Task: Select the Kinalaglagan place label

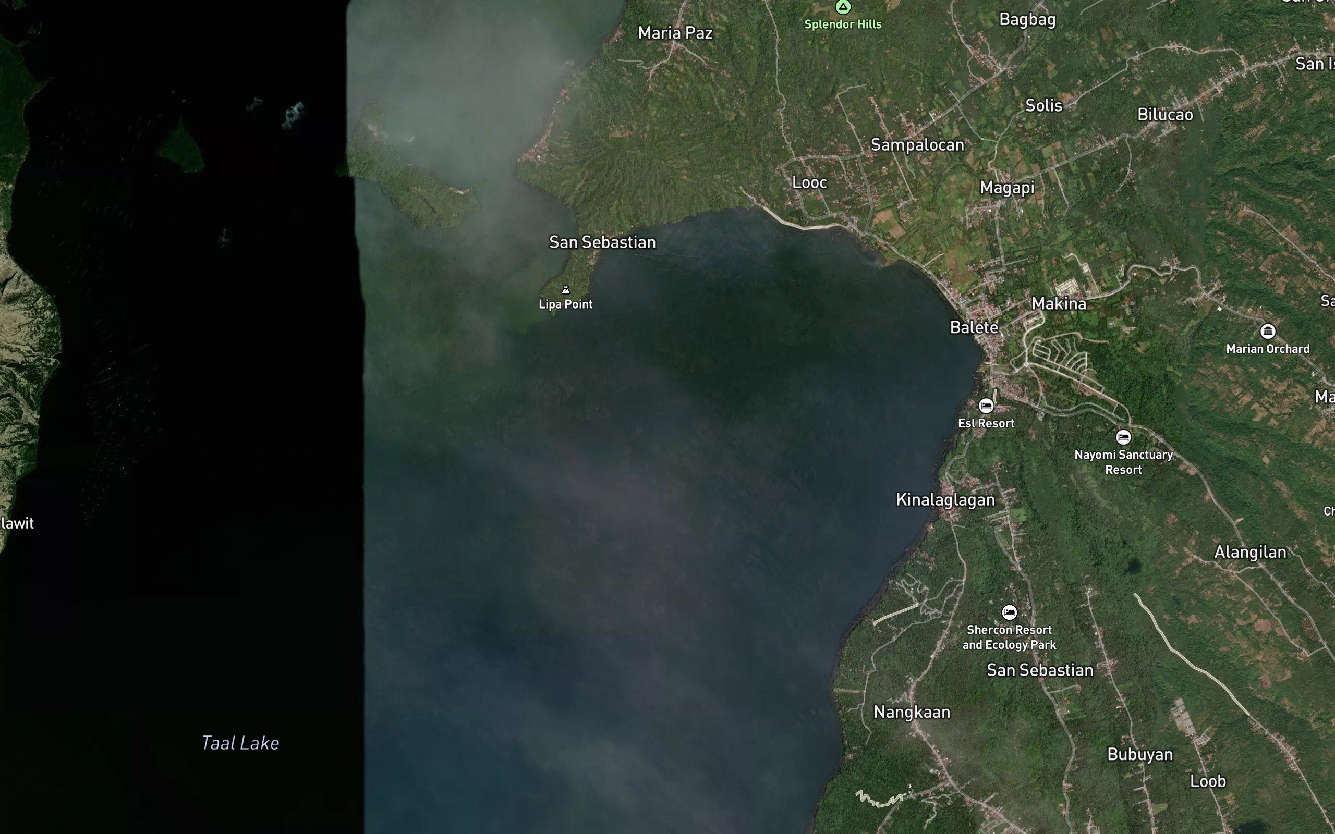Action: (x=945, y=500)
